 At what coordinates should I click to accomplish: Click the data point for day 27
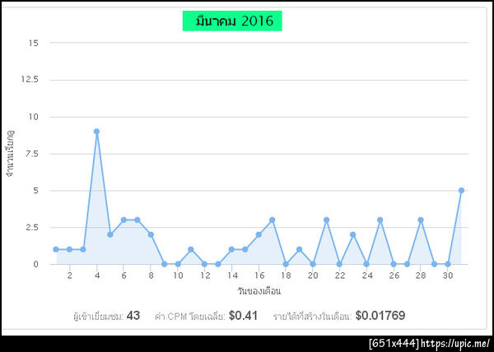[407, 264]
